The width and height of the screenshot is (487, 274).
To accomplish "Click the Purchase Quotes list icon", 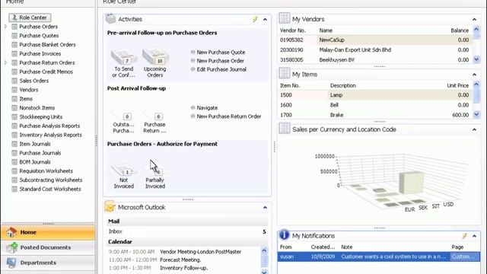I will pos(14,36).
